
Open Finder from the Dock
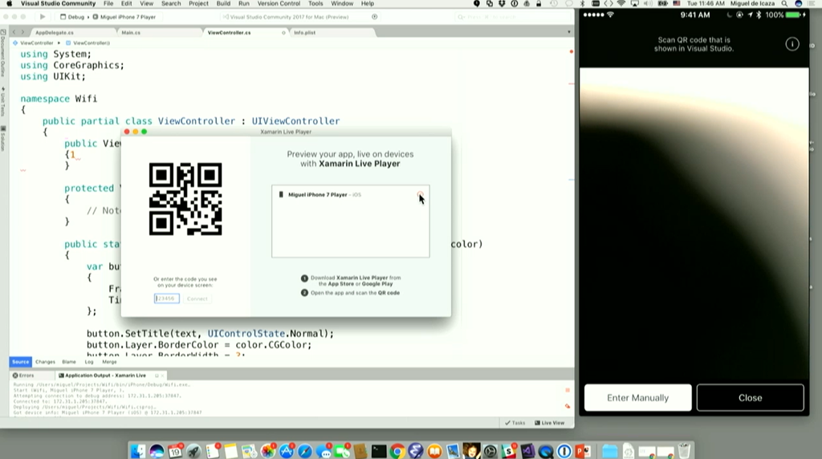click(x=138, y=451)
